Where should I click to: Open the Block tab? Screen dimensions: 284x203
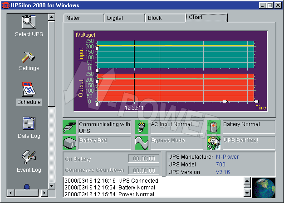point(165,18)
